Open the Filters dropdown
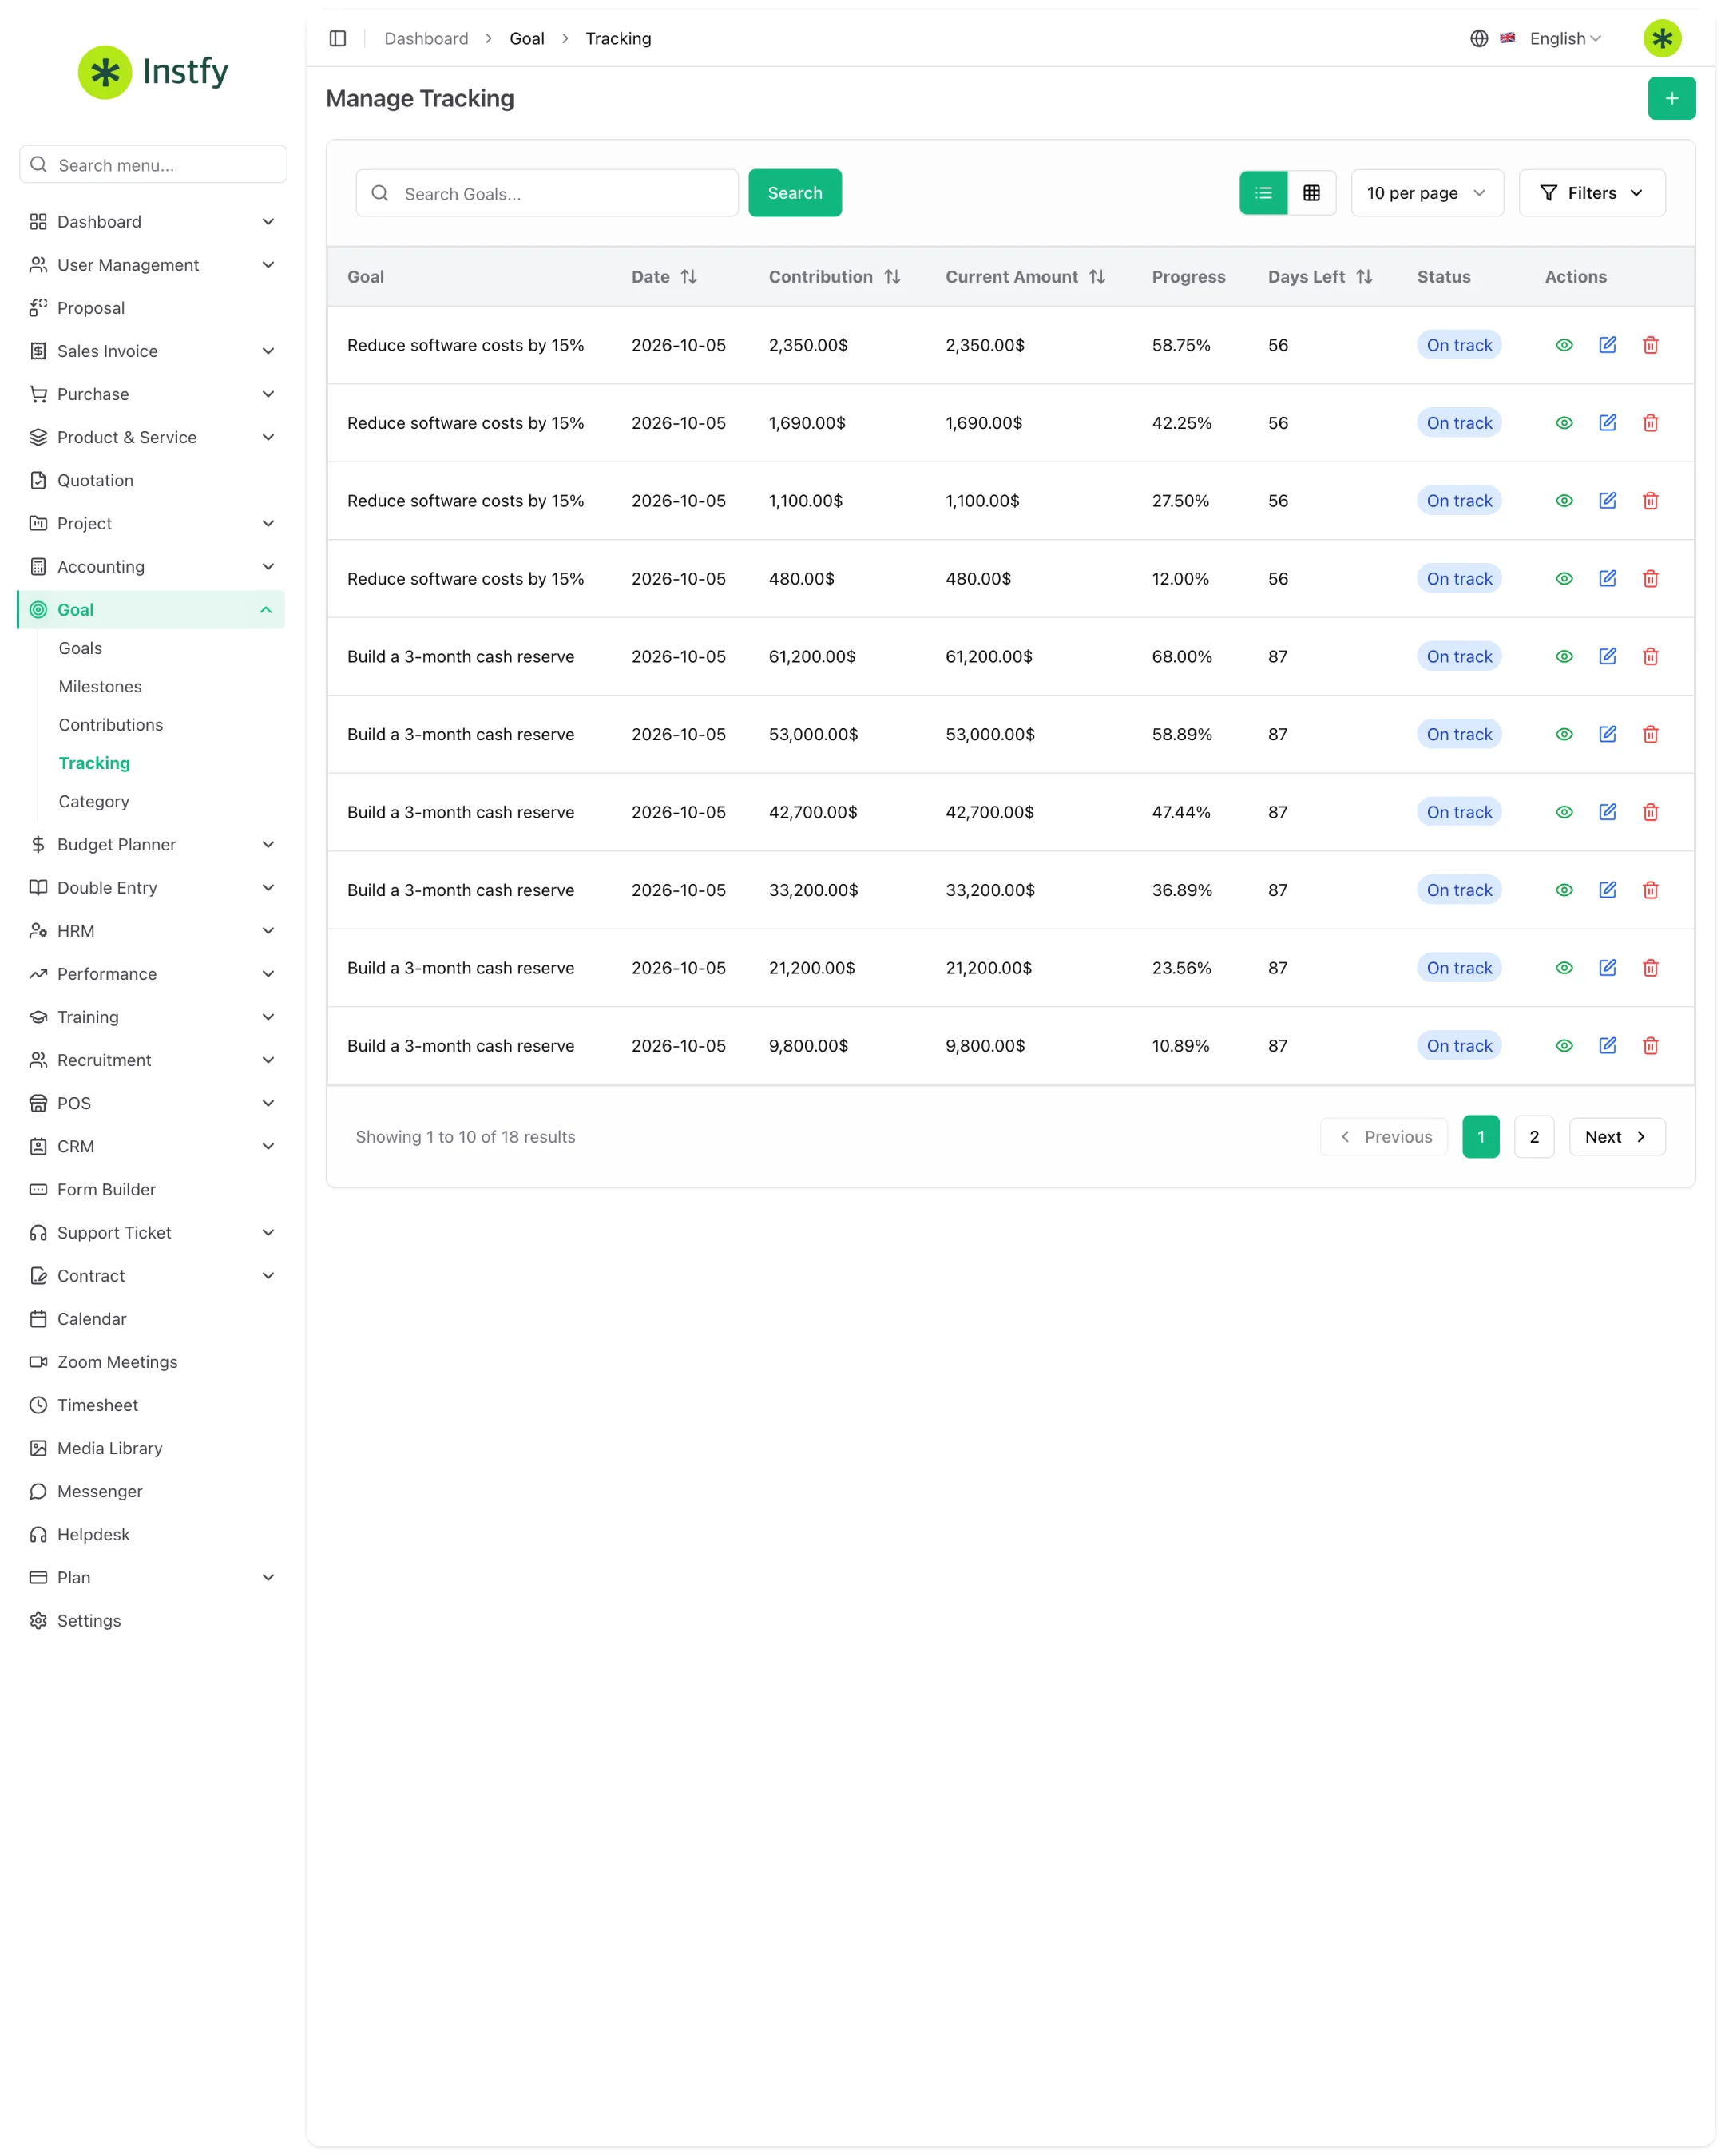Image resolution: width=1725 pixels, height=2156 pixels. pyautogui.click(x=1591, y=193)
